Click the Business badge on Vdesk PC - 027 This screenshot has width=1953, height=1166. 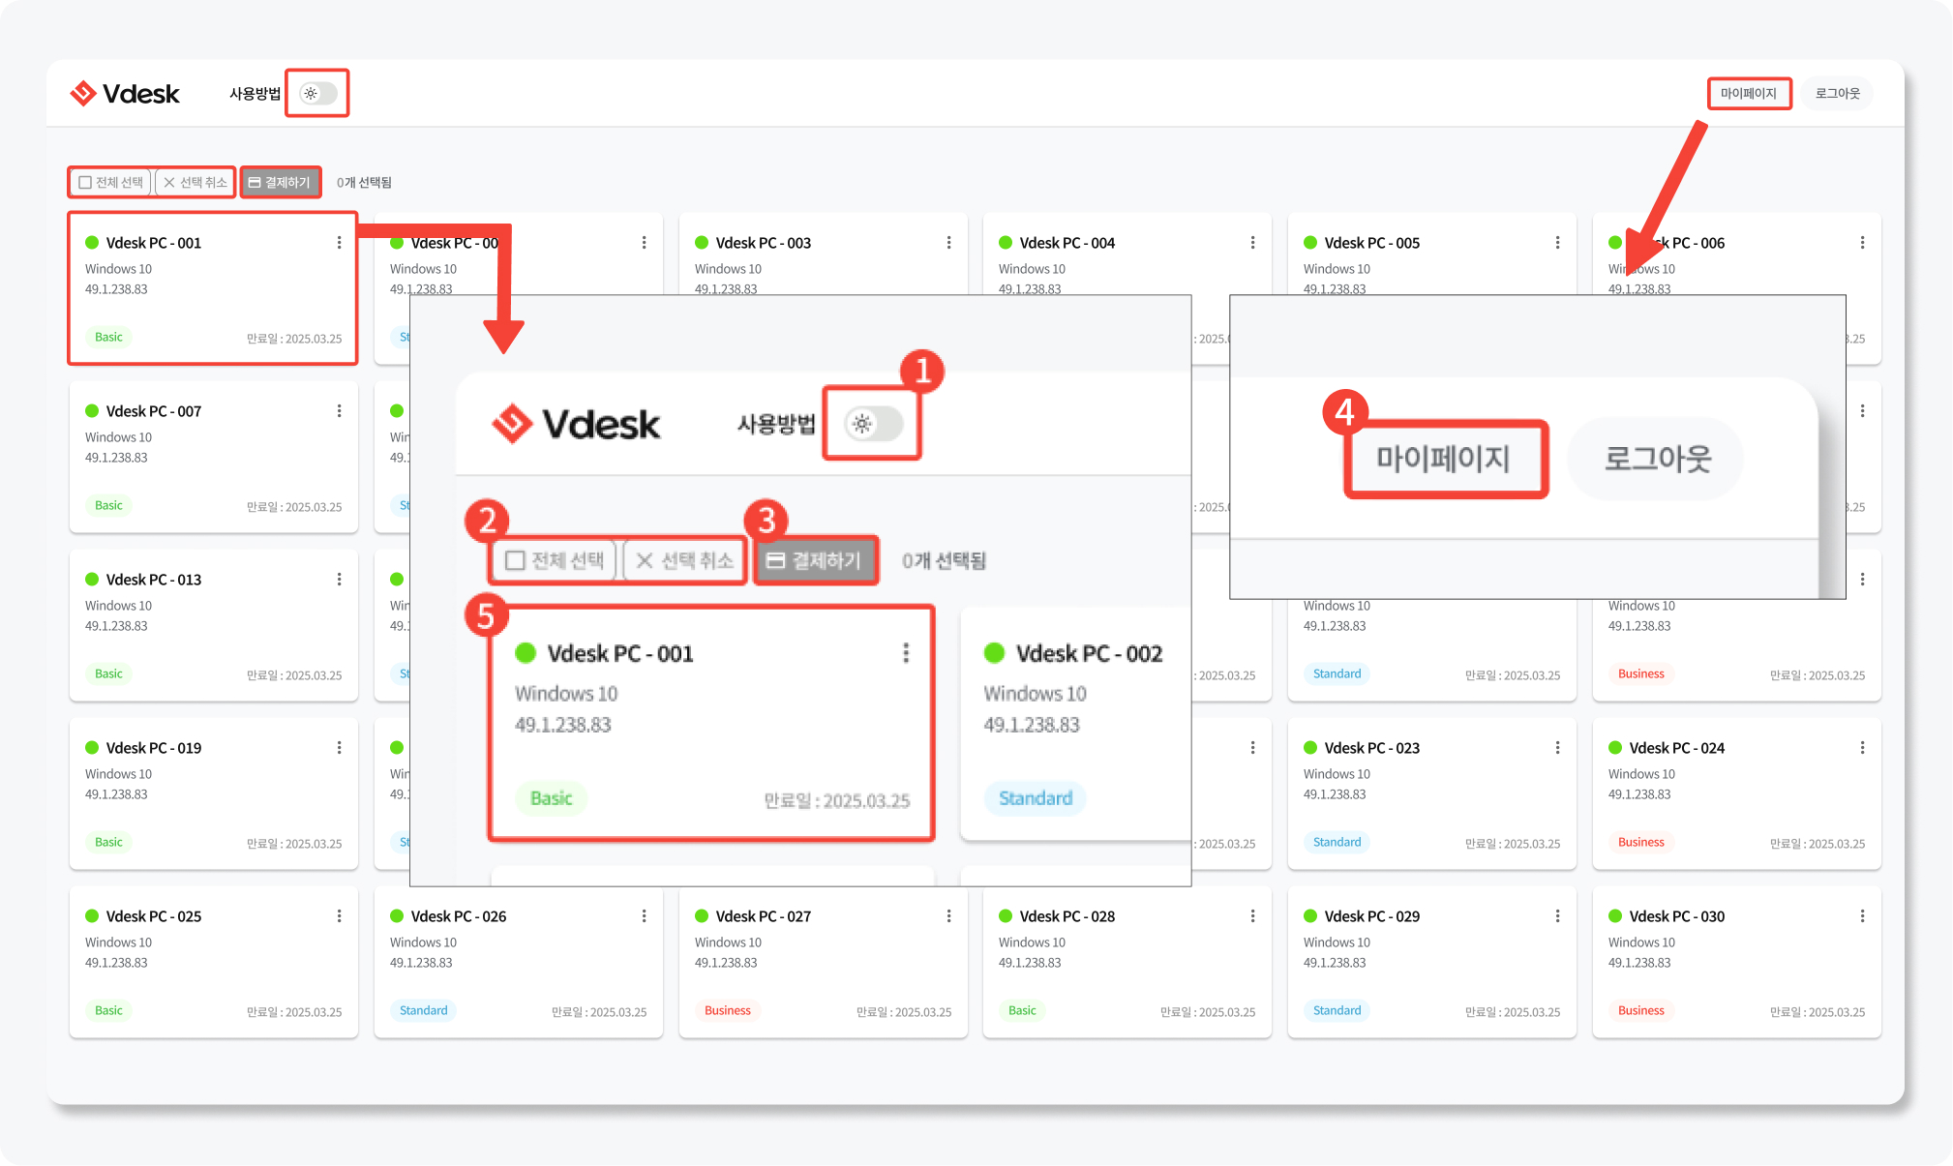tap(728, 1011)
